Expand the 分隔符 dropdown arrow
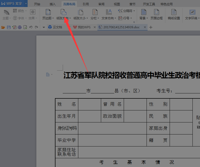200x167 pixels. (x=134, y=11)
